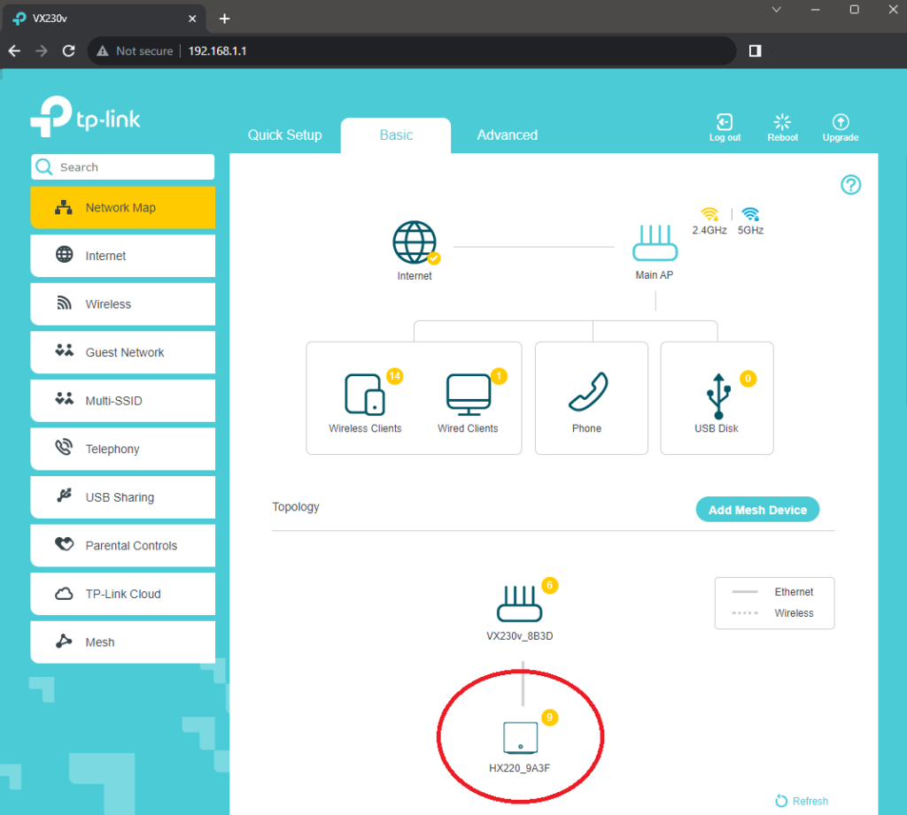Image resolution: width=907 pixels, height=815 pixels.
Task: Click the Refresh link under topology
Action: [802, 801]
